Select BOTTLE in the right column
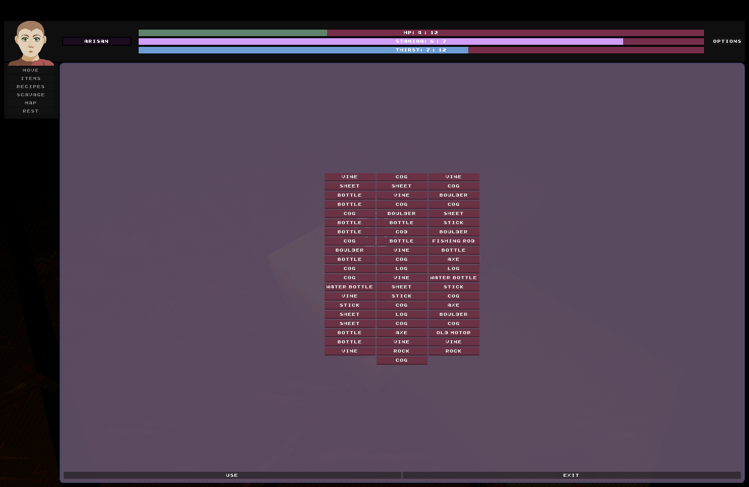The width and height of the screenshot is (749, 487). [x=453, y=250]
